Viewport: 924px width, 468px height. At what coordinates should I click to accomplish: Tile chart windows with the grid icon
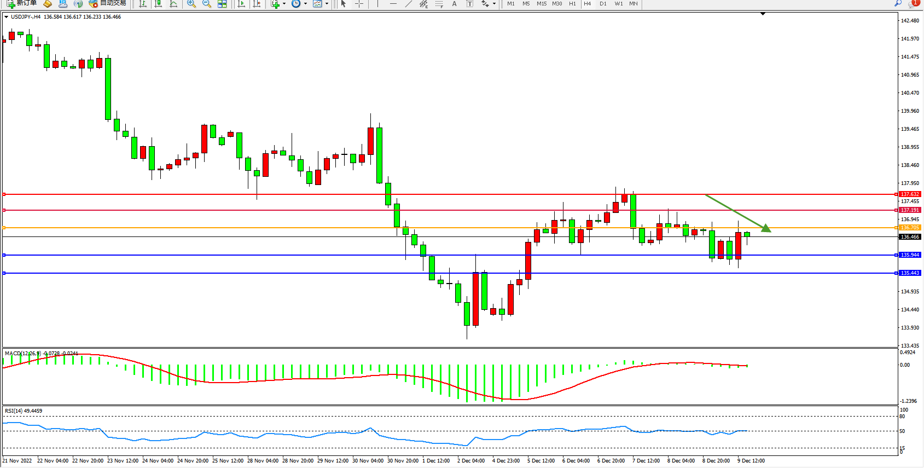(222, 4)
